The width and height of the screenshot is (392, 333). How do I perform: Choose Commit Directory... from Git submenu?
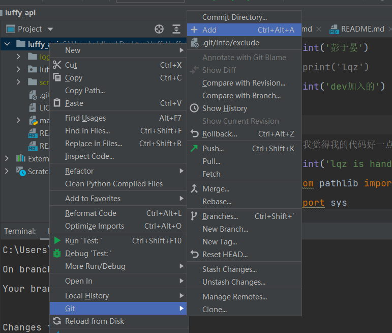[234, 17]
